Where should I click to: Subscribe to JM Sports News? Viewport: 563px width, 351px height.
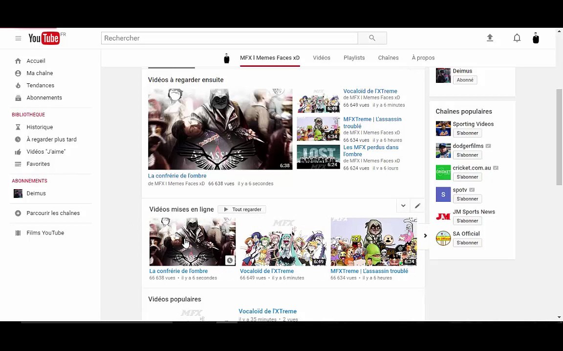coord(467,221)
